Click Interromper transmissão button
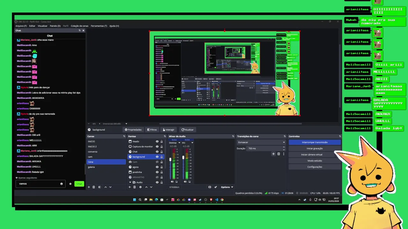The height and width of the screenshot is (229, 408). tap(315, 142)
